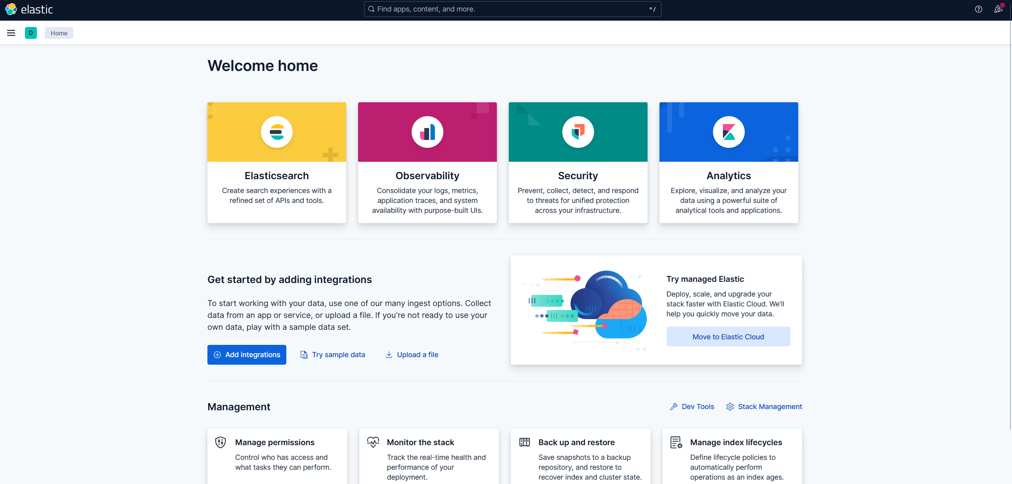The image size is (1012, 484).
Task: Click the Security shield icon
Action: (578, 132)
